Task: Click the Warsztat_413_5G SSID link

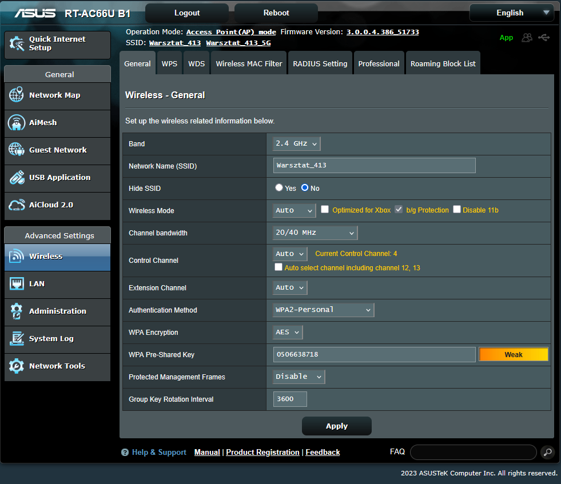Action: 238,43
